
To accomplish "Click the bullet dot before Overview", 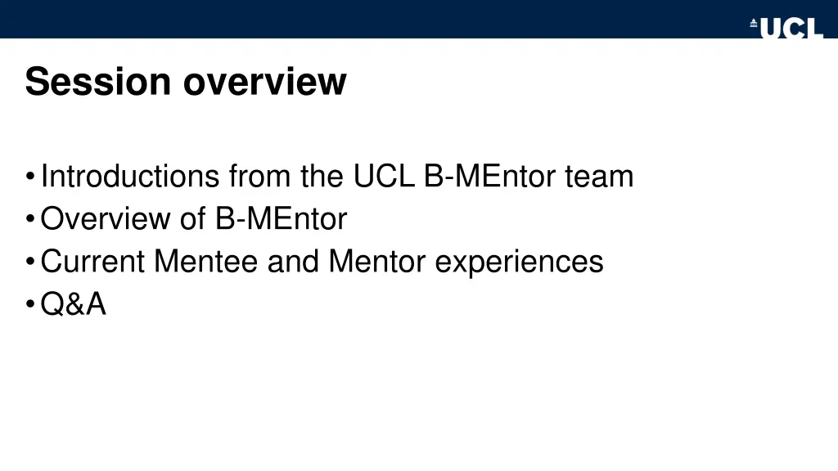I will [x=30, y=219].
